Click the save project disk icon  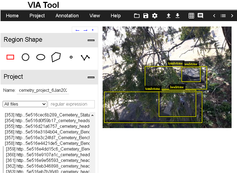point(146,16)
